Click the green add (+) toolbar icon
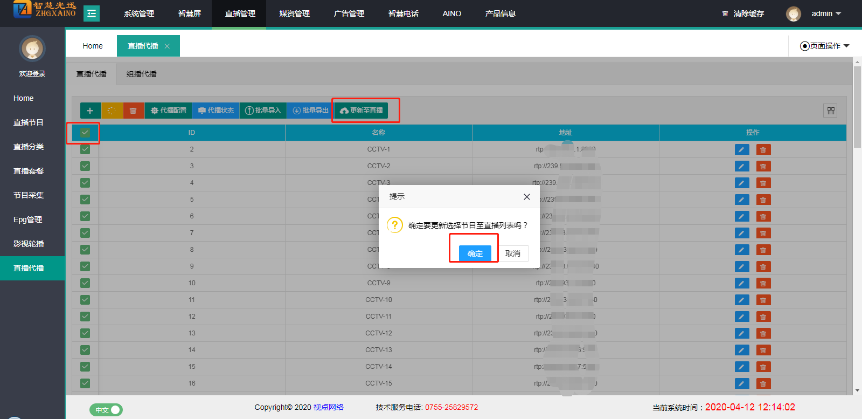The width and height of the screenshot is (862, 419). tap(90, 111)
